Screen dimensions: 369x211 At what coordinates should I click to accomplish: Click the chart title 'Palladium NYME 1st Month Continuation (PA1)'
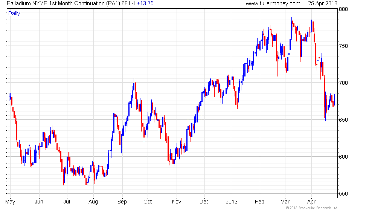pyautogui.click(x=64, y=3)
